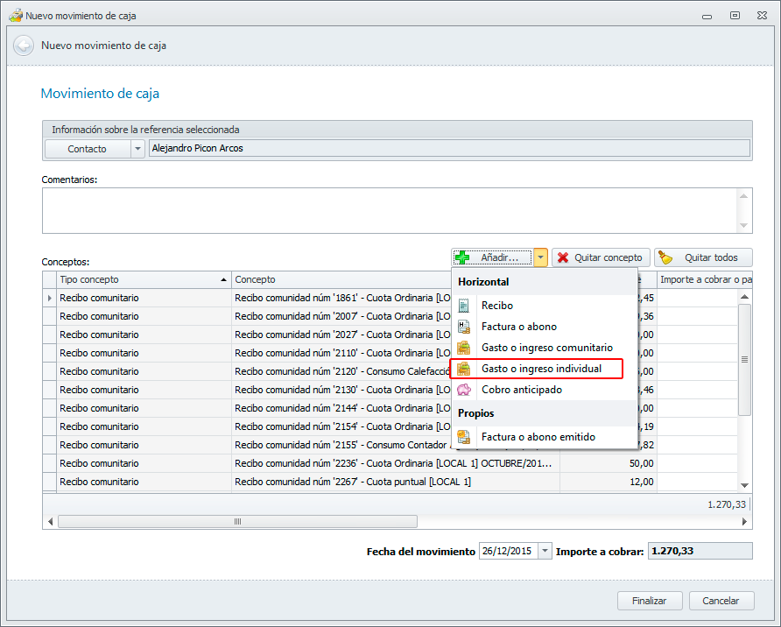This screenshot has width=781, height=627.
Task: Click inside the Comentarios text box
Action: click(x=390, y=211)
